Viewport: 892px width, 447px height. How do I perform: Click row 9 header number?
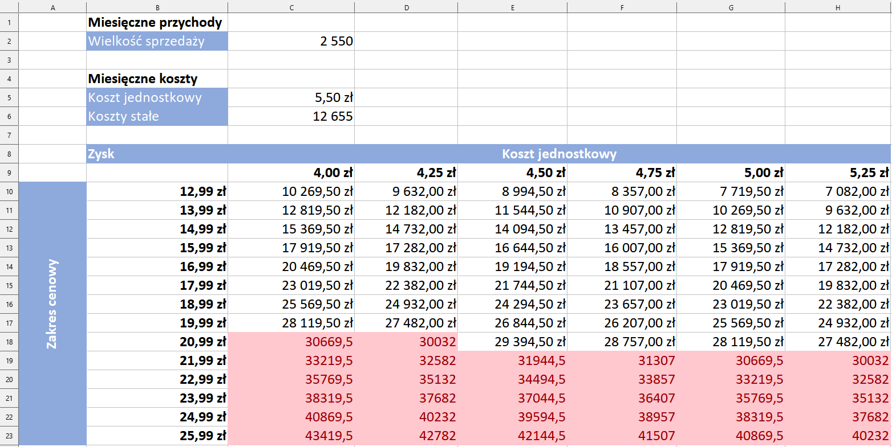click(9, 173)
